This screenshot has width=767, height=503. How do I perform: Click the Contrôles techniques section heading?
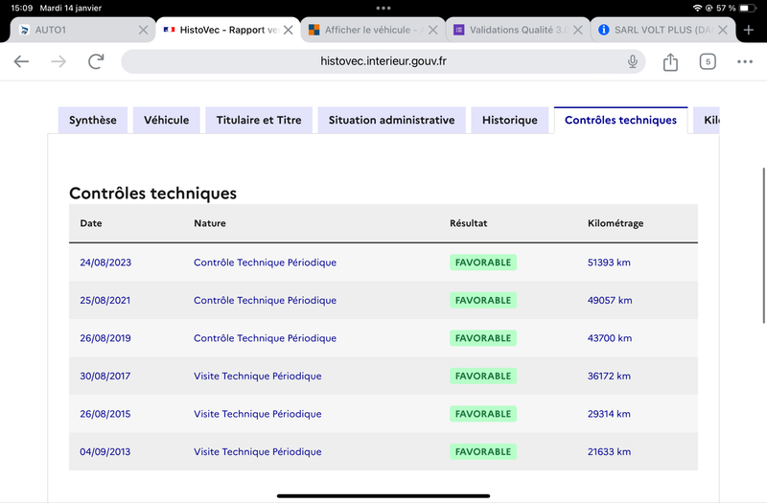click(152, 194)
